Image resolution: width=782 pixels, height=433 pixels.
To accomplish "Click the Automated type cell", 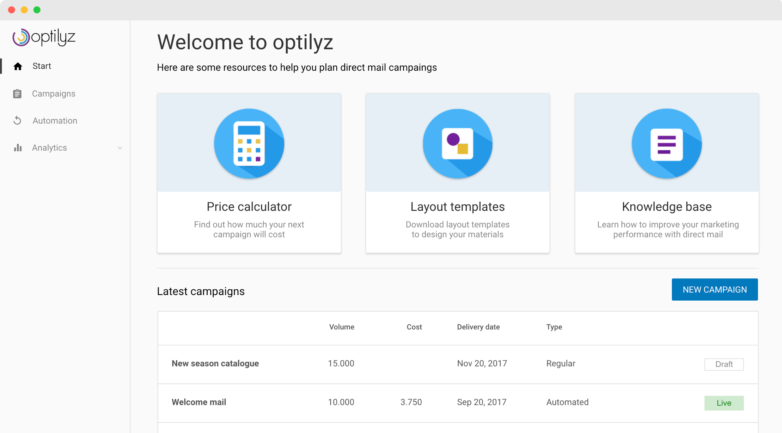I will pyautogui.click(x=567, y=402).
